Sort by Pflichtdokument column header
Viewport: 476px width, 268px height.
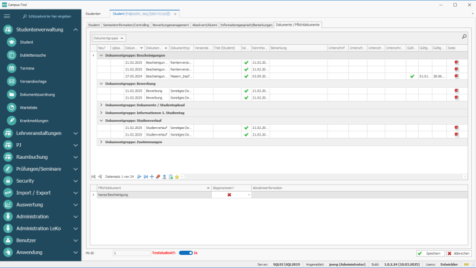coord(154,188)
